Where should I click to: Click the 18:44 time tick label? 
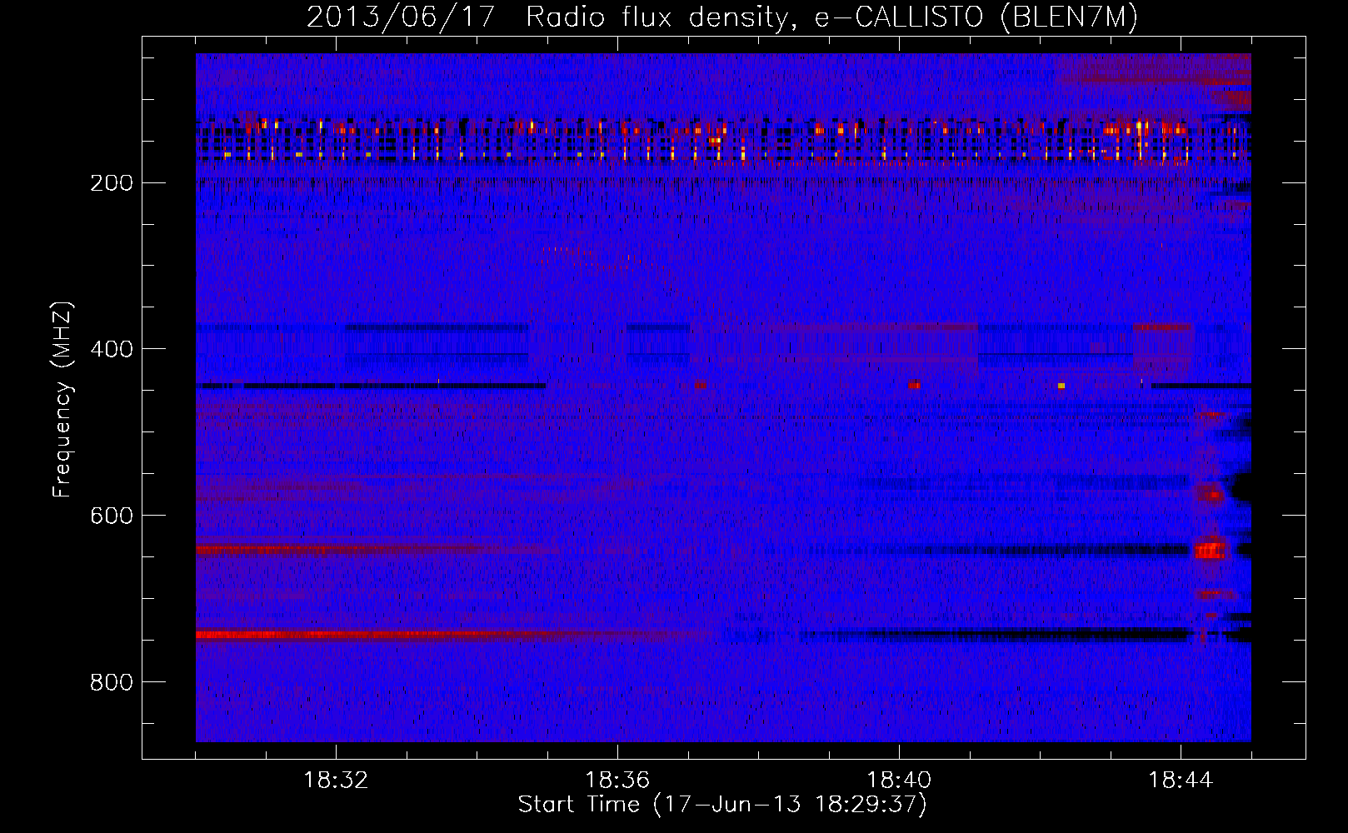click(1181, 781)
